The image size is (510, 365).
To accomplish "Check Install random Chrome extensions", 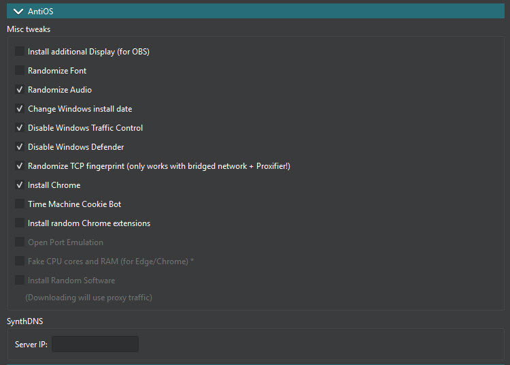I will click(20, 223).
